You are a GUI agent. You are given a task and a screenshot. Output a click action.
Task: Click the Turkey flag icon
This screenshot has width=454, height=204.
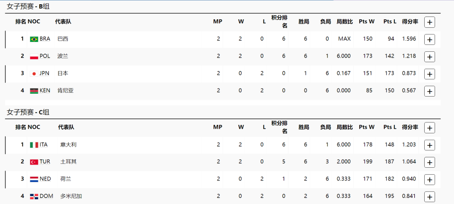coord(34,162)
